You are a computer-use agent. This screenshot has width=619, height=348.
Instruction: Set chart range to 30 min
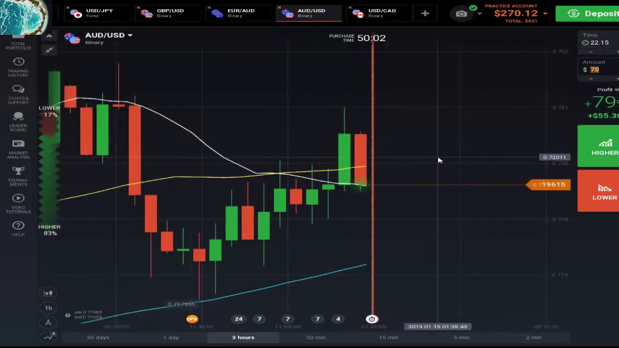(316, 337)
